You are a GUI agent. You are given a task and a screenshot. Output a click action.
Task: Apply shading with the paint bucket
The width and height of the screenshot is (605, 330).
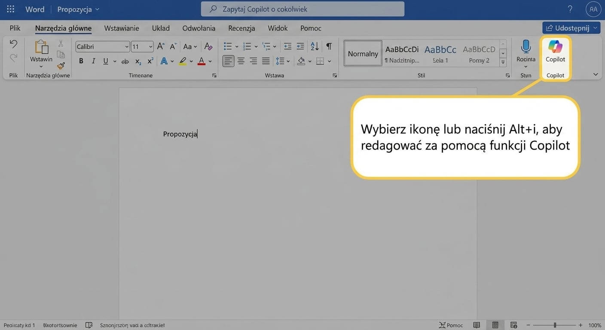pyautogui.click(x=301, y=61)
